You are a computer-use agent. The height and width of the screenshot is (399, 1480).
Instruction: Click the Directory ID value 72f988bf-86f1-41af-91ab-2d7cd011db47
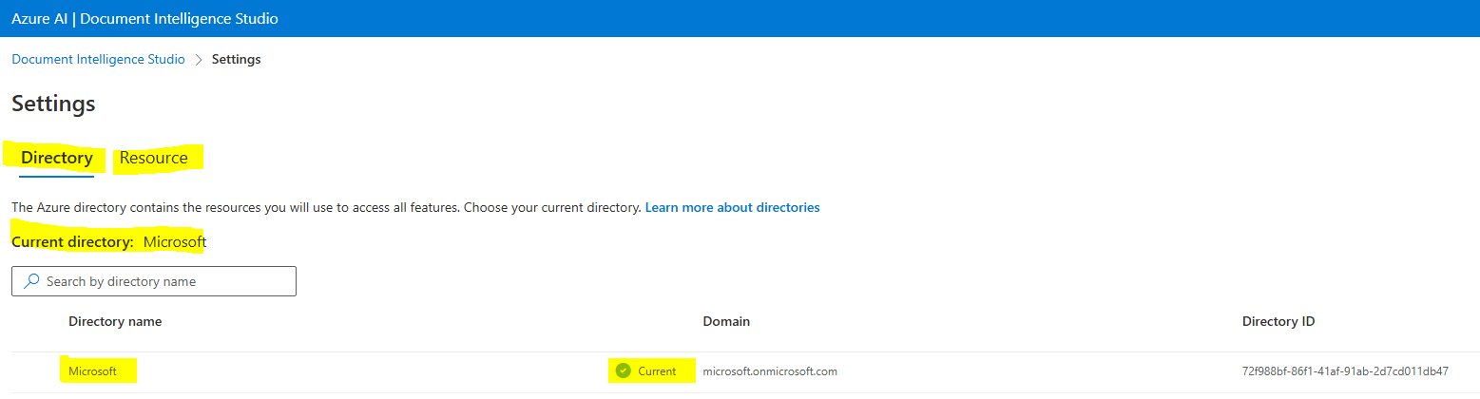coord(1345,371)
